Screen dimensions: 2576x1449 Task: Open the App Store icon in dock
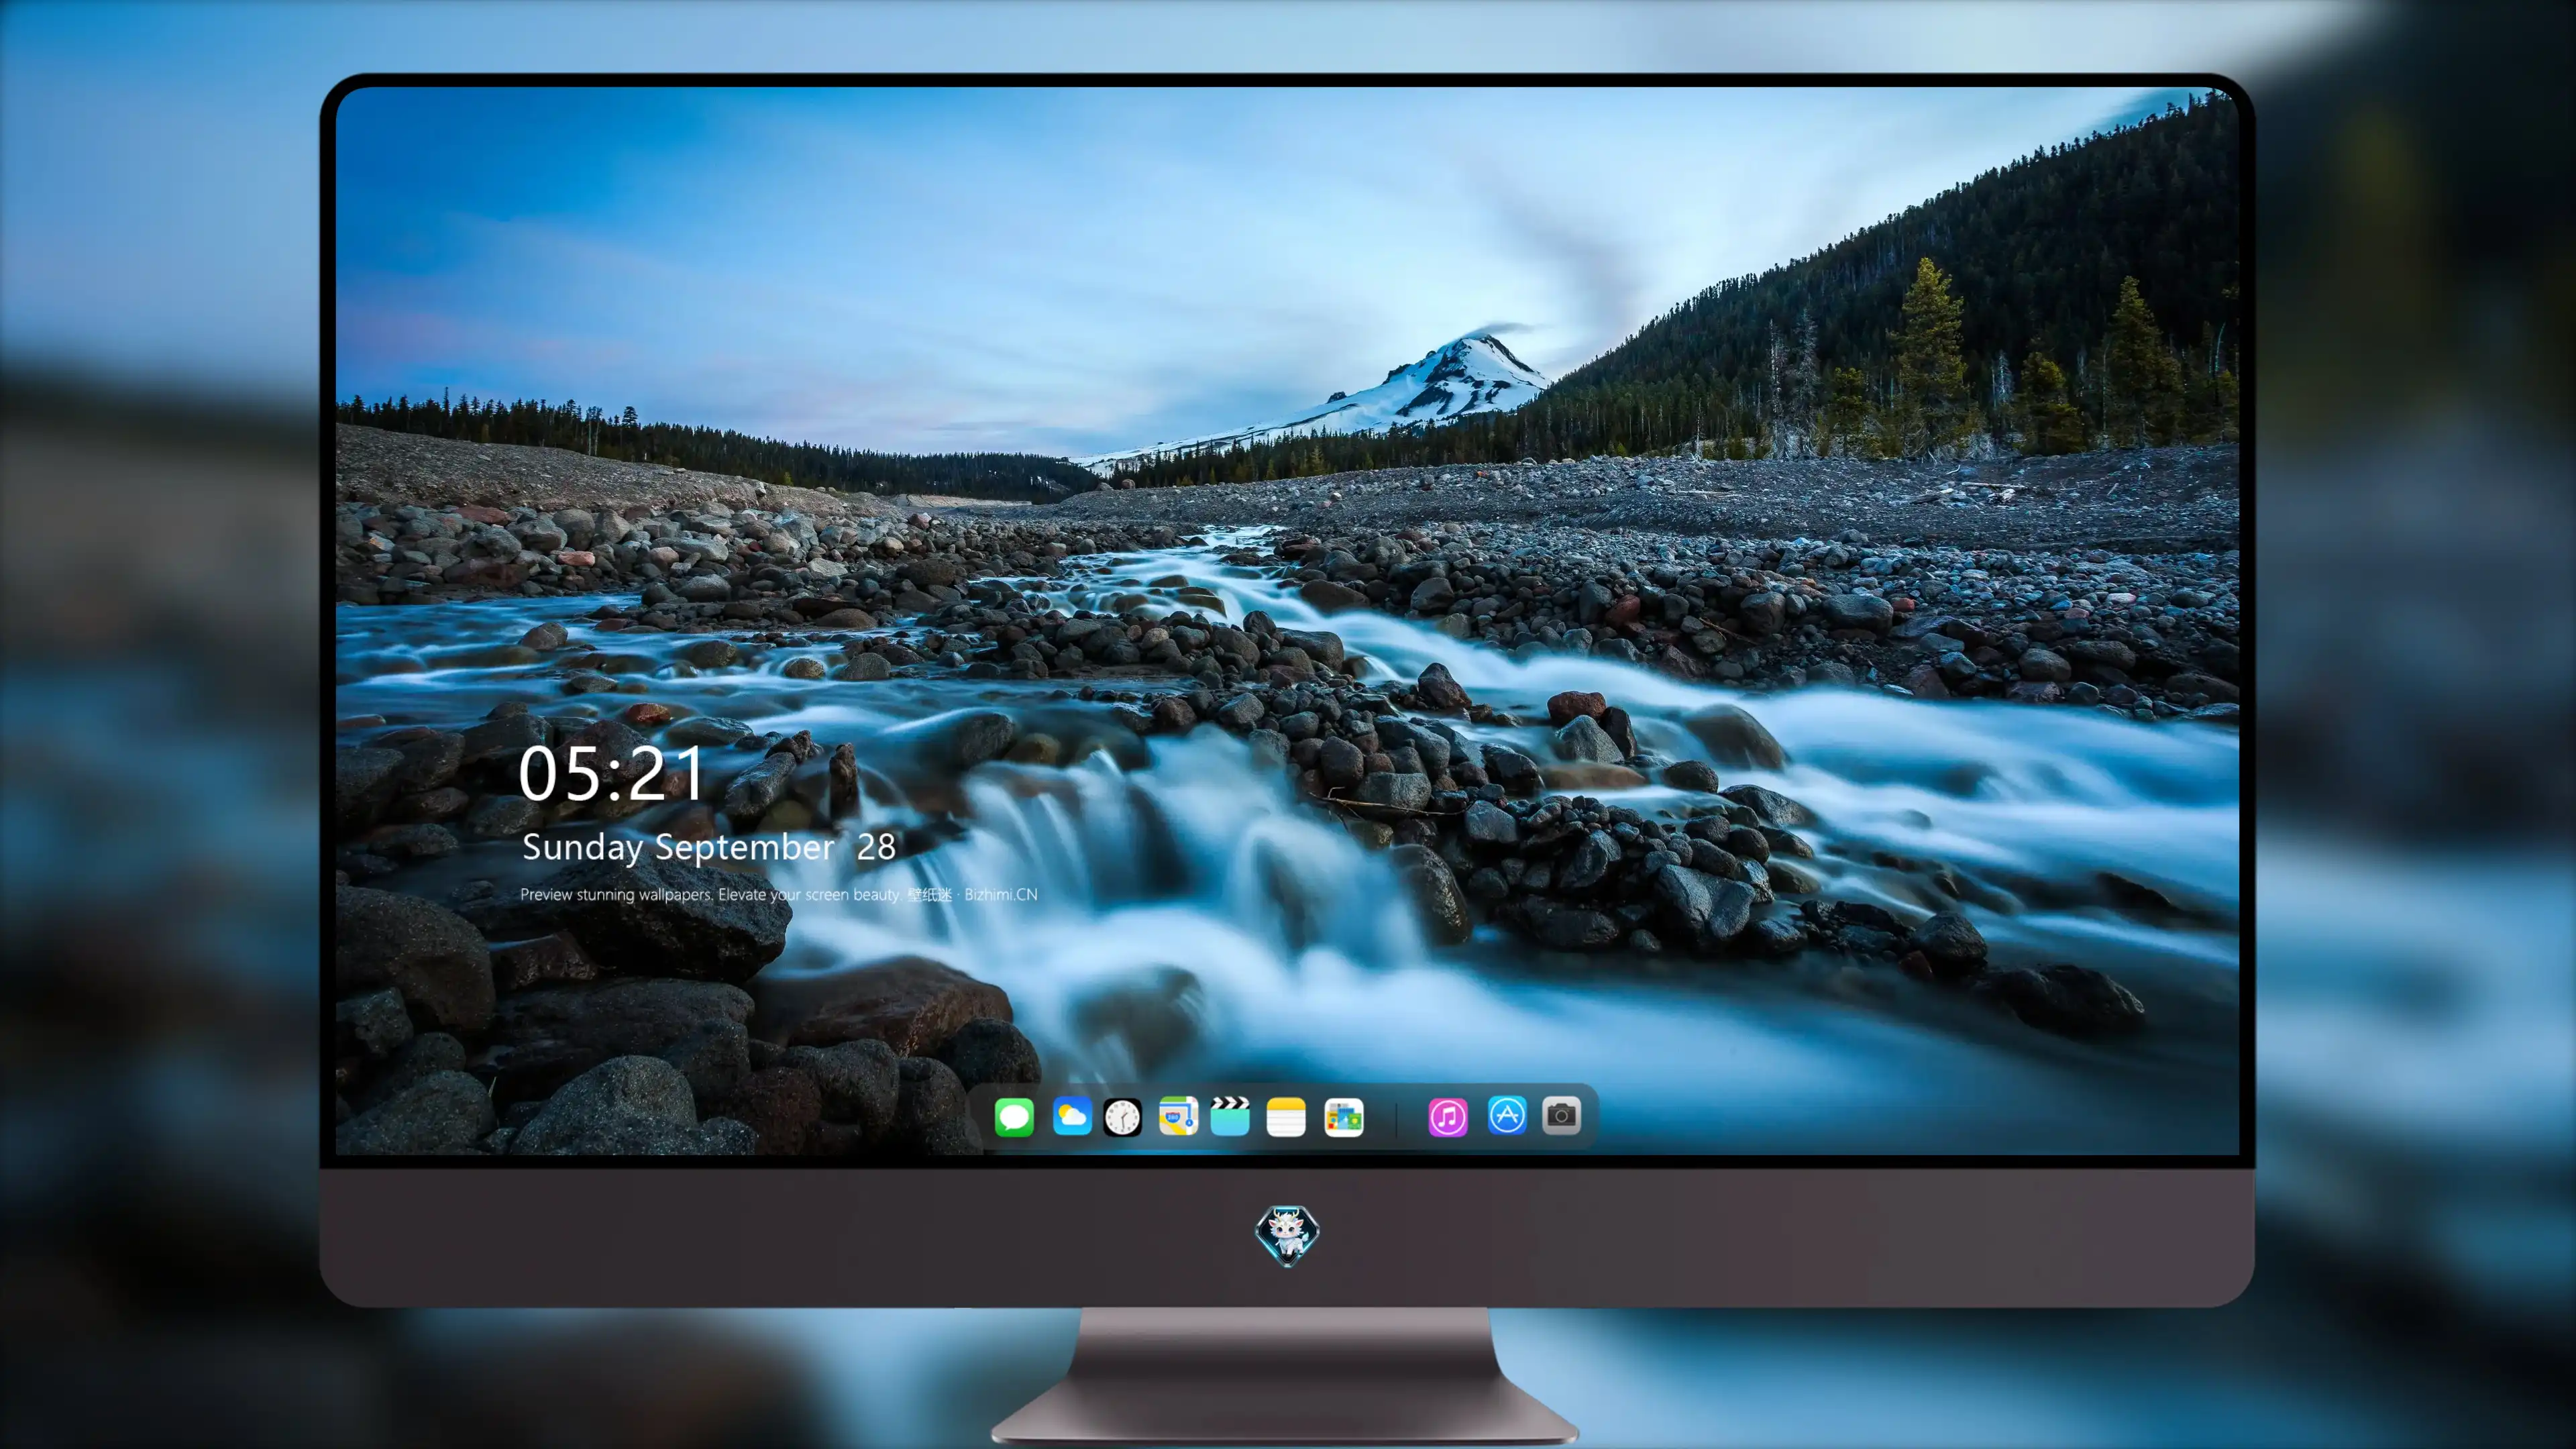coord(1507,1115)
